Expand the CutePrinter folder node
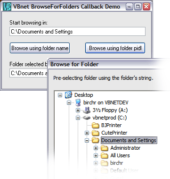Screen dimensions: 170x179 (x=87, y=133)
